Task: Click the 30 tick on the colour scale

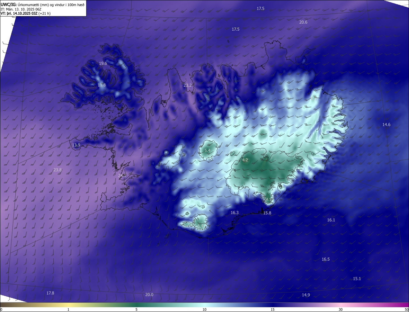Action: pos(341,309)
